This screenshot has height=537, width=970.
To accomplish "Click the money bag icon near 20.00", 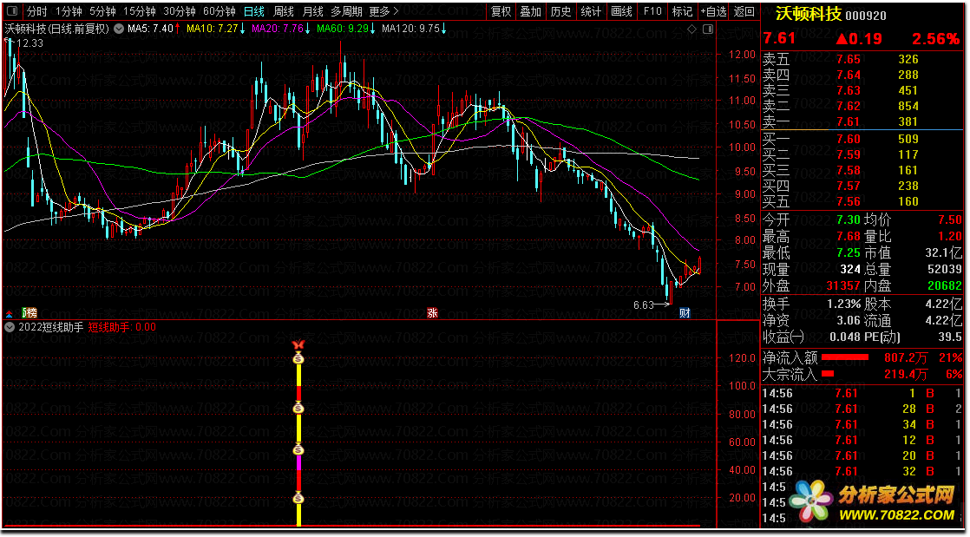I will click(x=298, y=497).
